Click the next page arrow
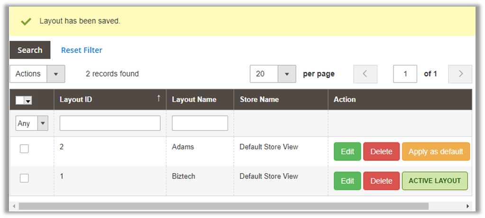The image size is (485, 218). coord(460,74)
